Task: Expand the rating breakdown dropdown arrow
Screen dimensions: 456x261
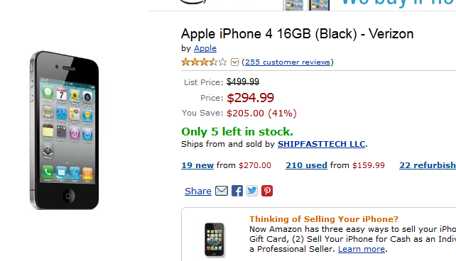Action: (234, 62)
